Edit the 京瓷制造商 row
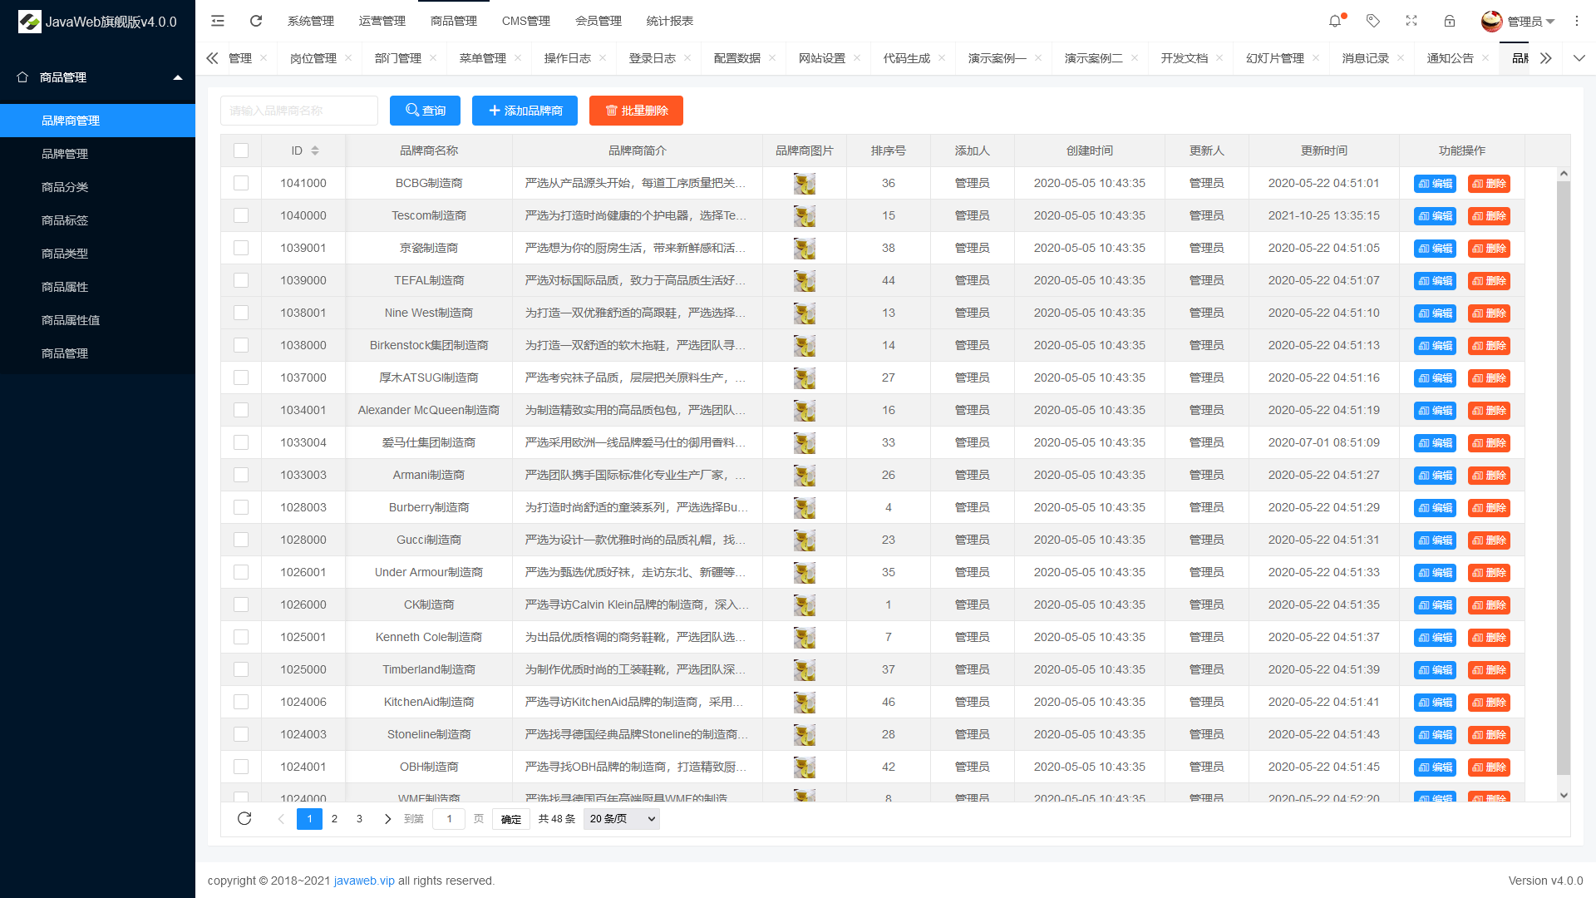 (1435, 249)
